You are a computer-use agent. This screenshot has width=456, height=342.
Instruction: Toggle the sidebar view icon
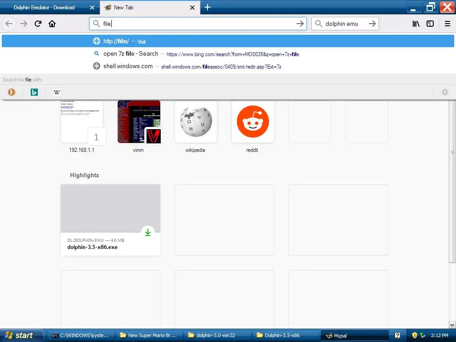[x=430, y=24]
